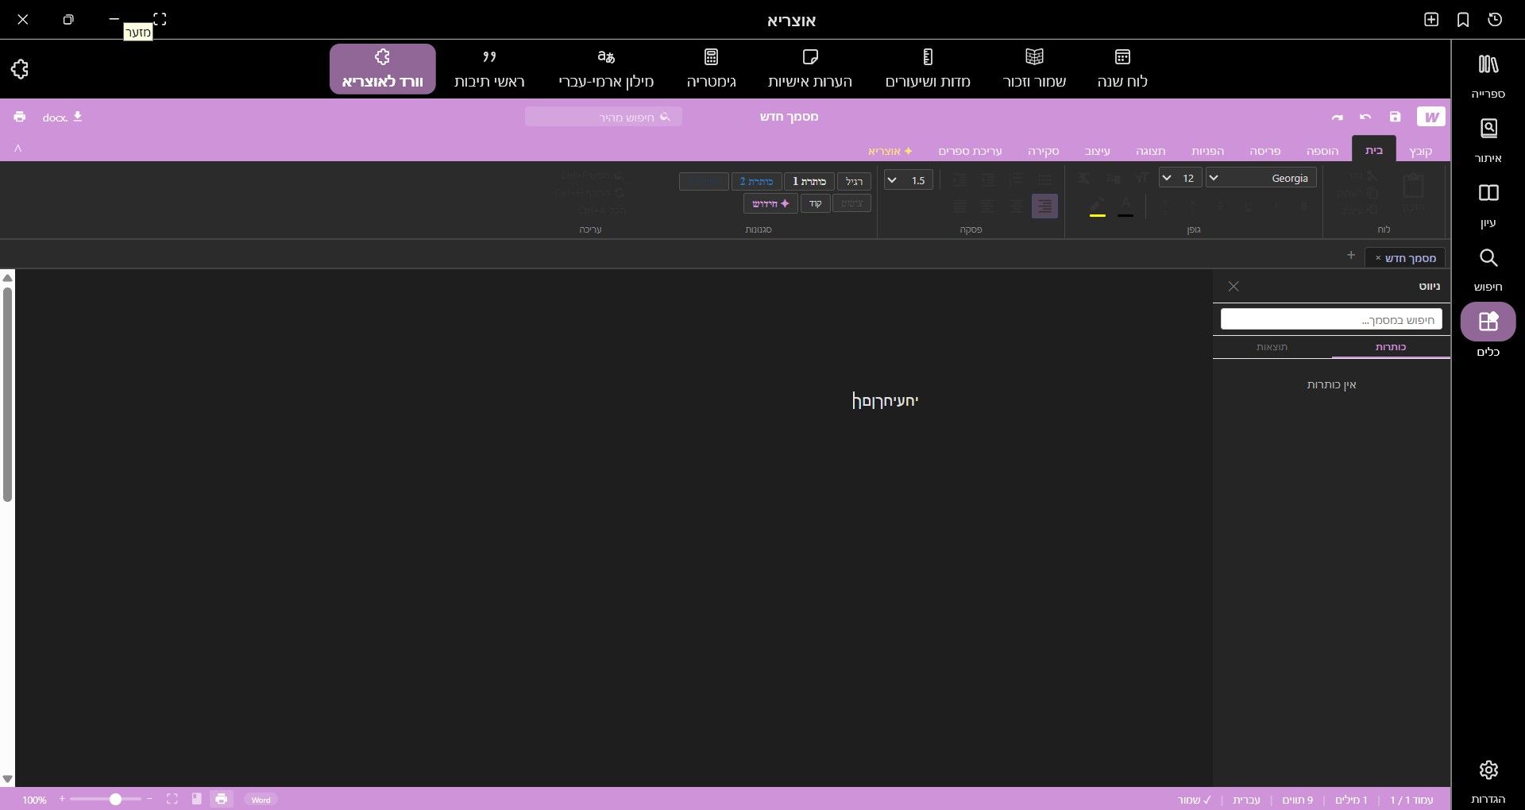
Task: Add a new document tab with plus
Action: click(1350, 255)
